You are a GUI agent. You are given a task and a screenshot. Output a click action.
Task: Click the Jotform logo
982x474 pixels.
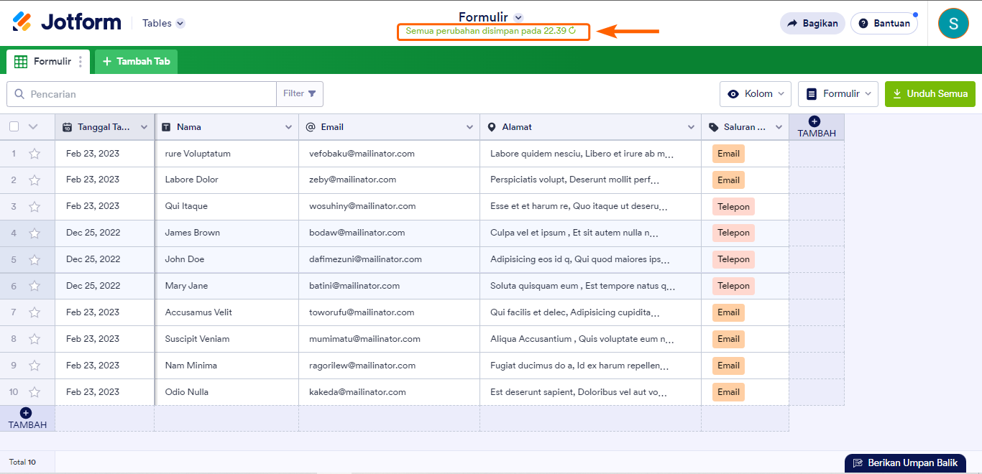coord(67,22)
